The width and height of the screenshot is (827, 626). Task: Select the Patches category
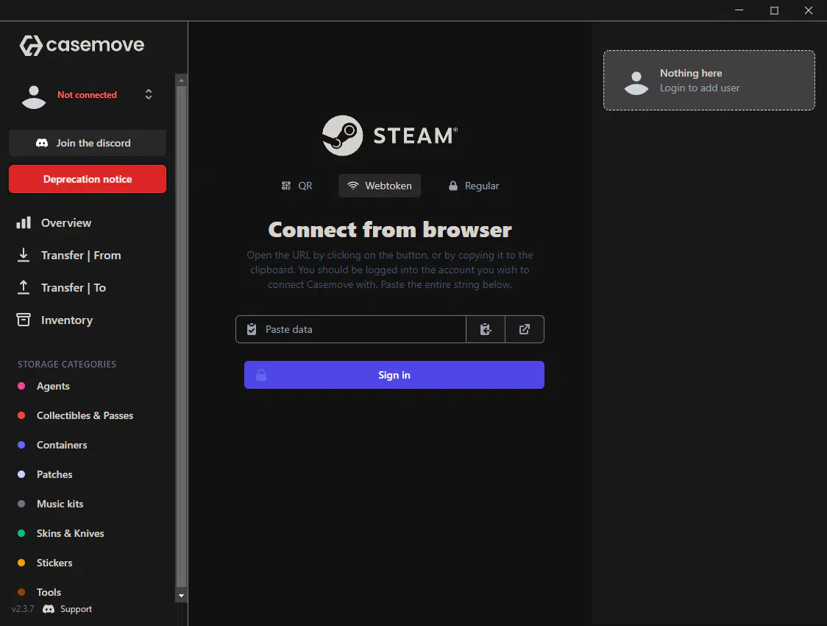(54, 474)
